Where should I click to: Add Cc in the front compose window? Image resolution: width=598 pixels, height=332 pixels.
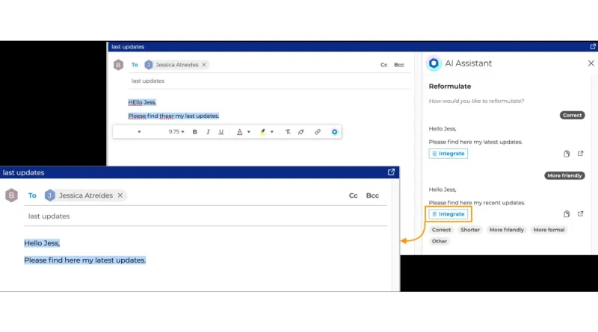353,195
